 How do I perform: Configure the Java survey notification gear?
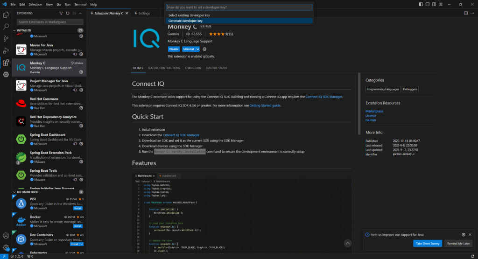point(464,235)
